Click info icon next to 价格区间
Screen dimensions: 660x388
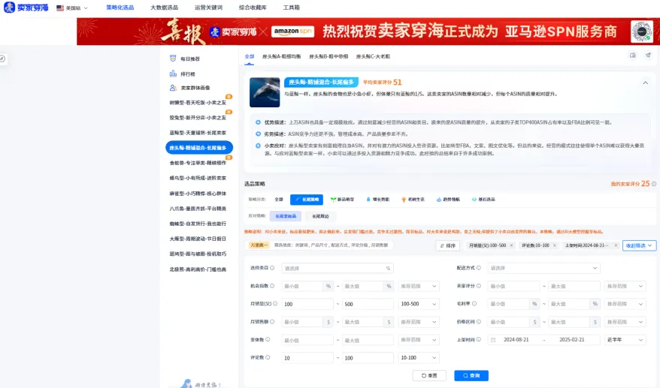pos(478,321)
